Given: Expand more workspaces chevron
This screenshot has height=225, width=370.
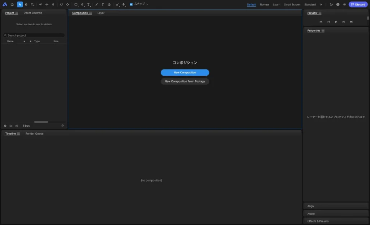Looking at the screenshot, I should pos(321,4).
